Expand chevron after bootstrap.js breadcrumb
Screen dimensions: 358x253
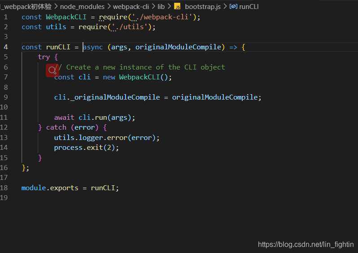[x=225, y=6]
